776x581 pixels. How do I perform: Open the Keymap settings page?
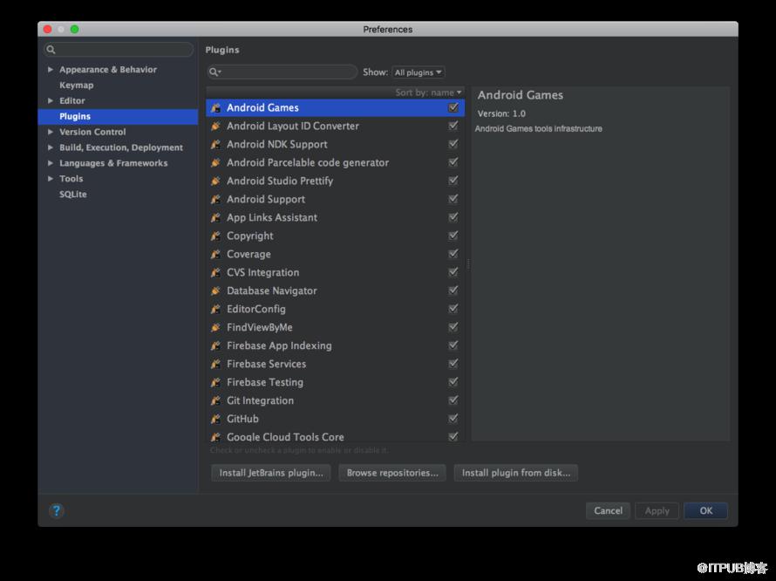pos(76,85)
